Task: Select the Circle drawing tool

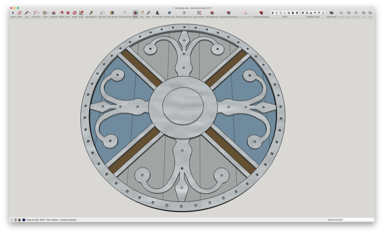Action: point(45,13)
